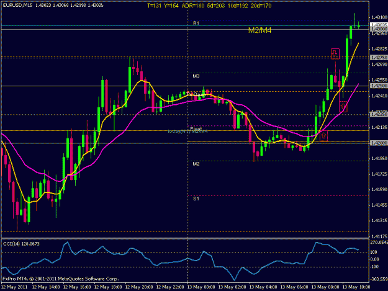388x291 pixels.
Task: Click the 12 May 16:00 time label
Action: tap(77, 287)
